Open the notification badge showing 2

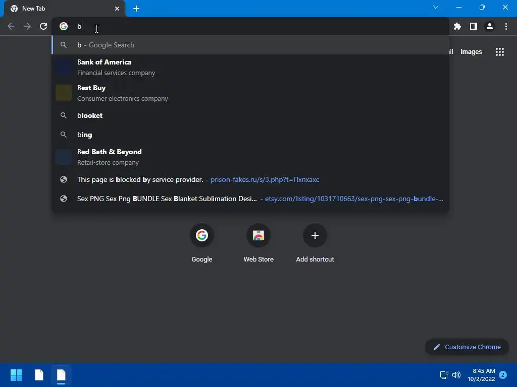tap(503, 375)
